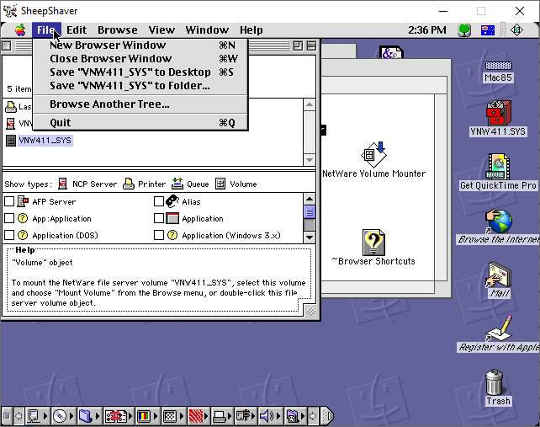Open the monitor color bars module
Image resolution: width=540 pixels, height=427 pixels.
pyautogui.click(x=147, y=416)
